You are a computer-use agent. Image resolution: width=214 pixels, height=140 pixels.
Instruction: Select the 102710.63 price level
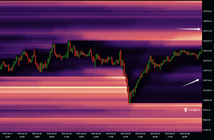[x=207, y=80]
